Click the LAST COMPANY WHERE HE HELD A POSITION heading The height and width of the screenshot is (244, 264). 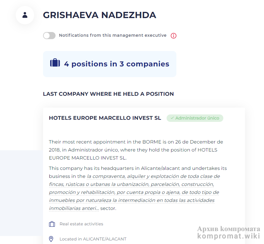(x=108, y=94)
